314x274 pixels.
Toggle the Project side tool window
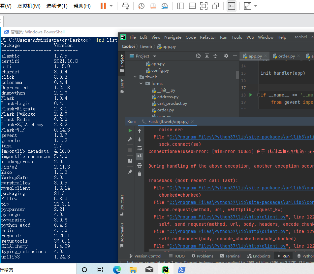coord(122,63)
